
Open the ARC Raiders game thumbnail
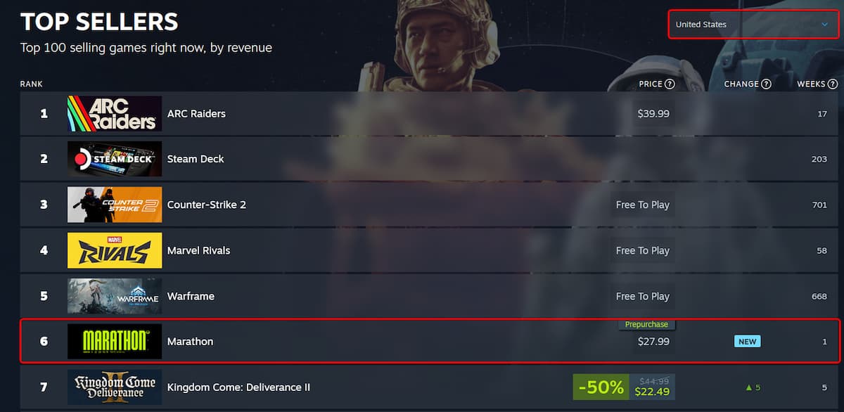(115, 114)
